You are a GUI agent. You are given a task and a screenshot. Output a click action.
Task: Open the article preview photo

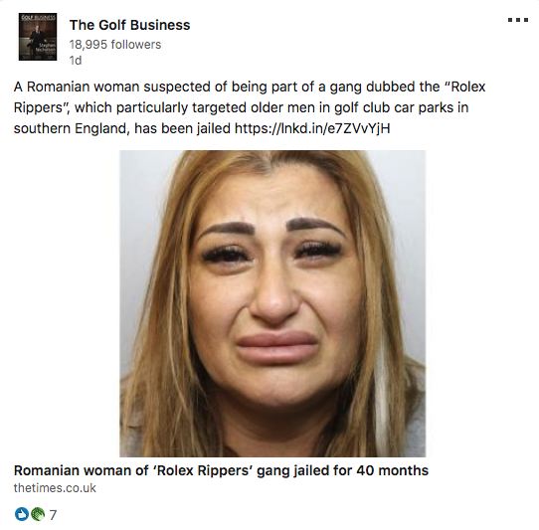272,303
